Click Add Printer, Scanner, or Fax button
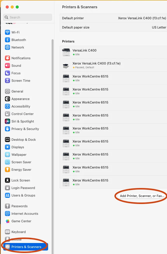The height and width of the screenshot is (254, 167). pyautogui.click(x=142, y=196)
